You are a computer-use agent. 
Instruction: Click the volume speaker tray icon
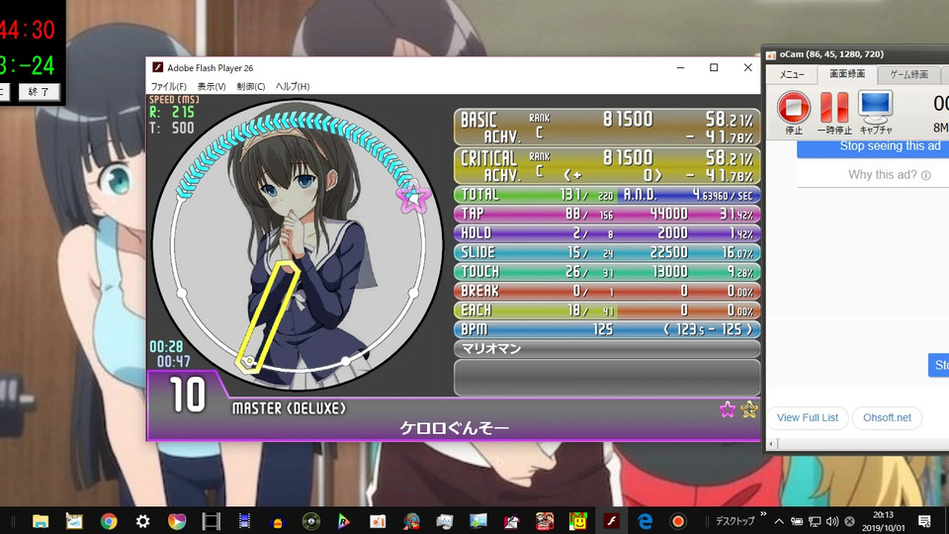pyautogui.click(x=832, y=521)
